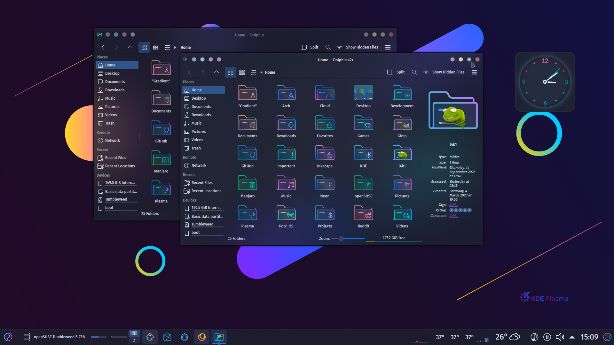Click the 26° weather widget on panel
This screenshot has height=345, width=614.
point(508,337)
